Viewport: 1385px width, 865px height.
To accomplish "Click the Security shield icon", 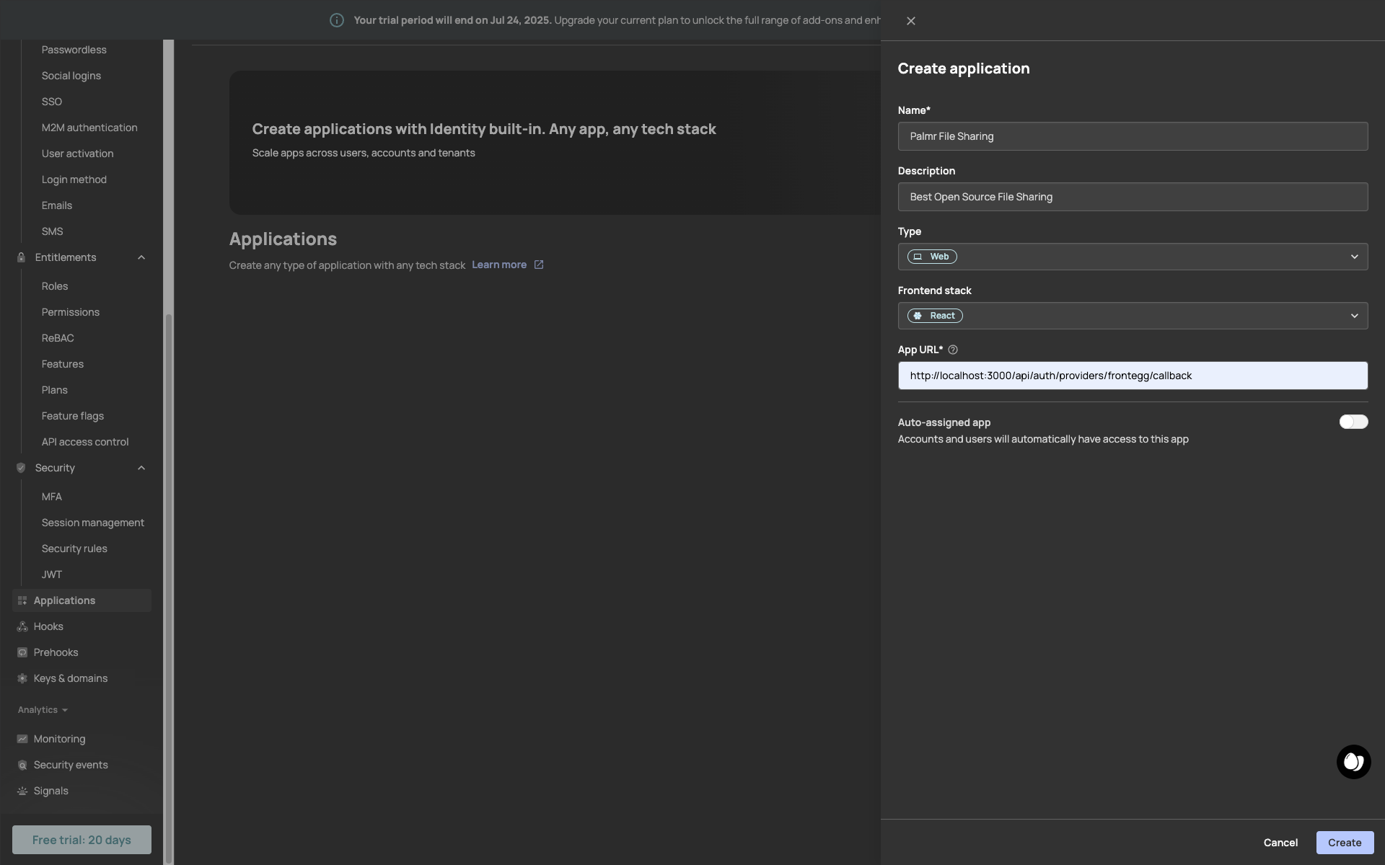I will [x=21, y=468].
